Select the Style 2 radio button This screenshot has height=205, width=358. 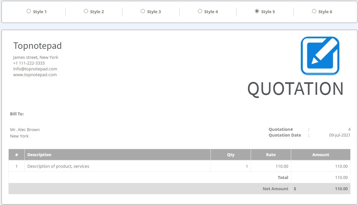(x=86, y=11)
